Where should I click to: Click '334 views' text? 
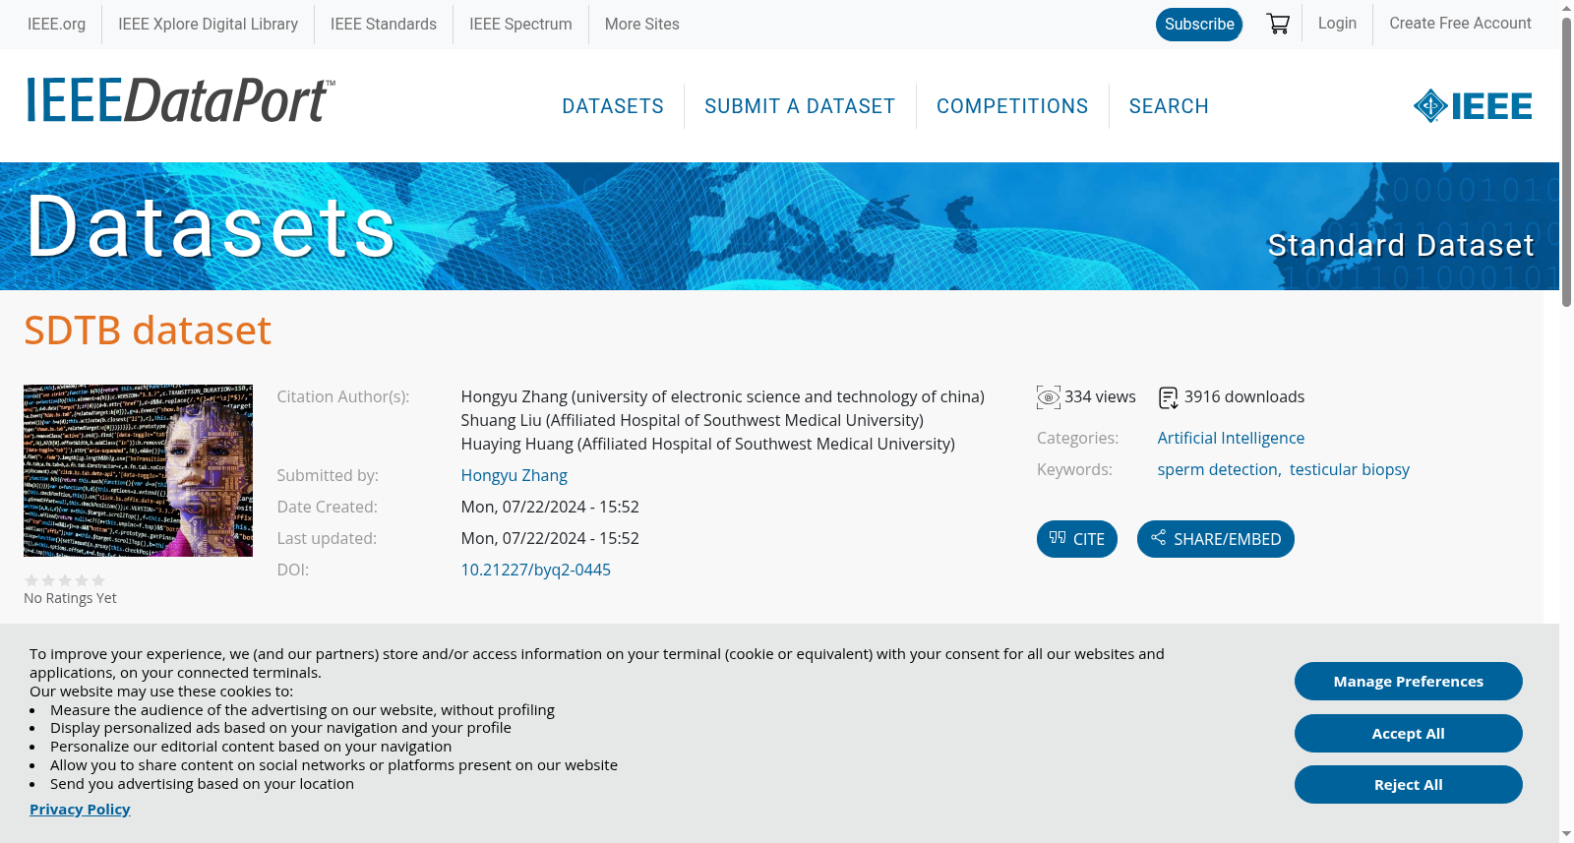click(1100, 396)
